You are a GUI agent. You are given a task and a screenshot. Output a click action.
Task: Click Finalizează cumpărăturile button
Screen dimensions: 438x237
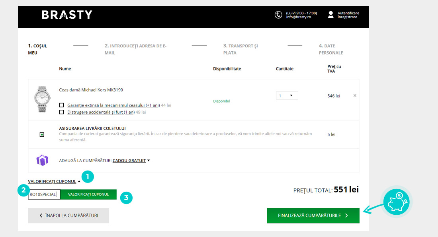pos(313,216)
